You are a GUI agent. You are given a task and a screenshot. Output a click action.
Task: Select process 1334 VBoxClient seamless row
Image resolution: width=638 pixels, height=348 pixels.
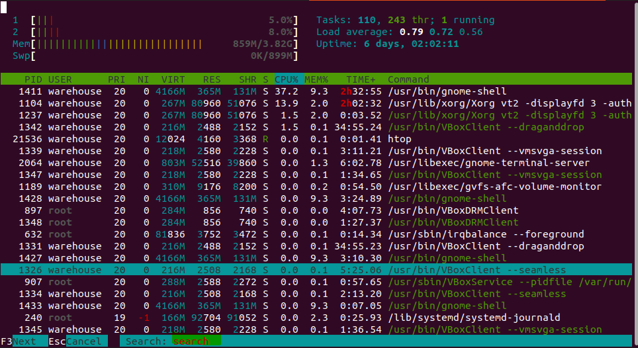316,294
